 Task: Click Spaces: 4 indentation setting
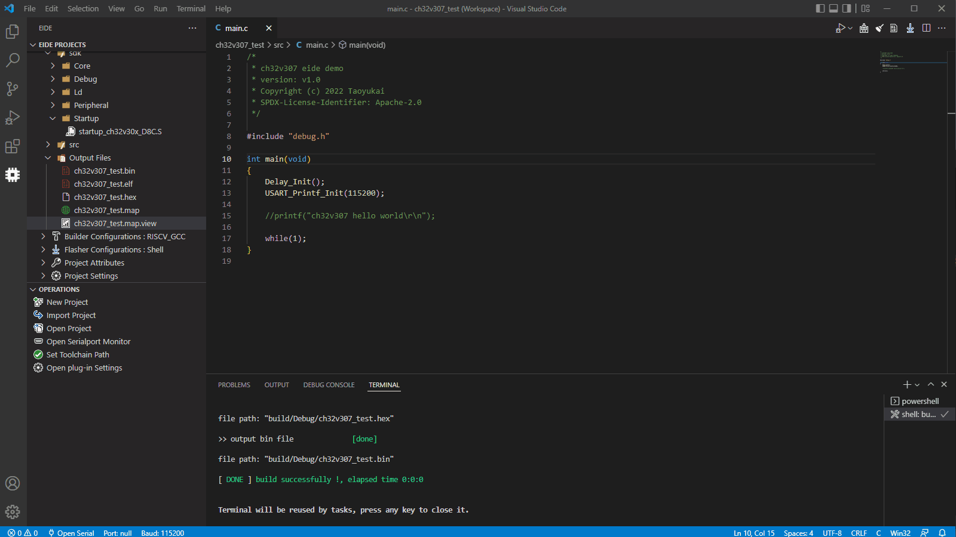click(x=798, y=533)
